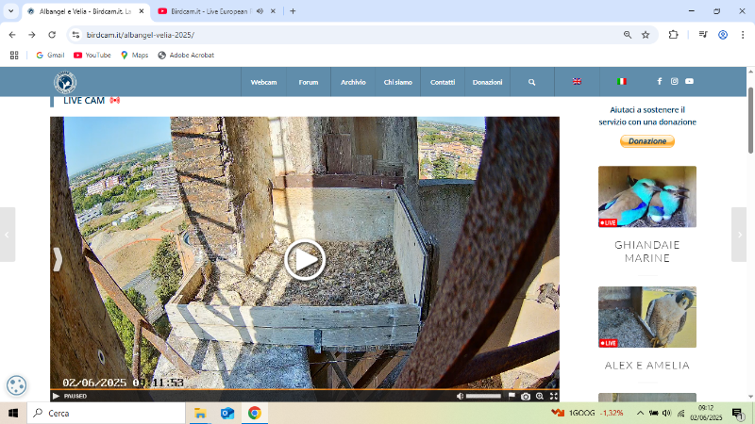Screen dimensions: 755x424
Task: Click the page vertical scrollbar
Action: click(750, 121)
